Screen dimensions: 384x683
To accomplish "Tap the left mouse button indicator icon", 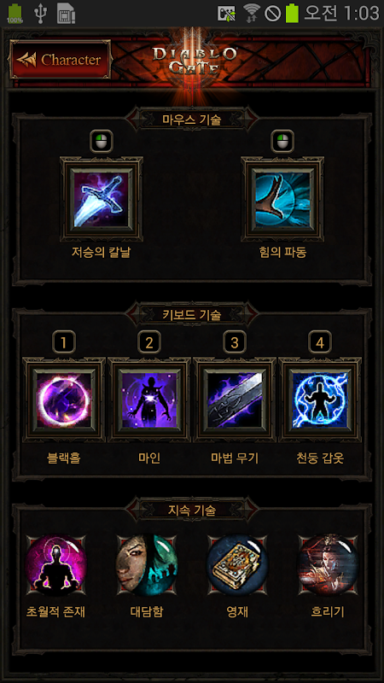I will 102,141.
